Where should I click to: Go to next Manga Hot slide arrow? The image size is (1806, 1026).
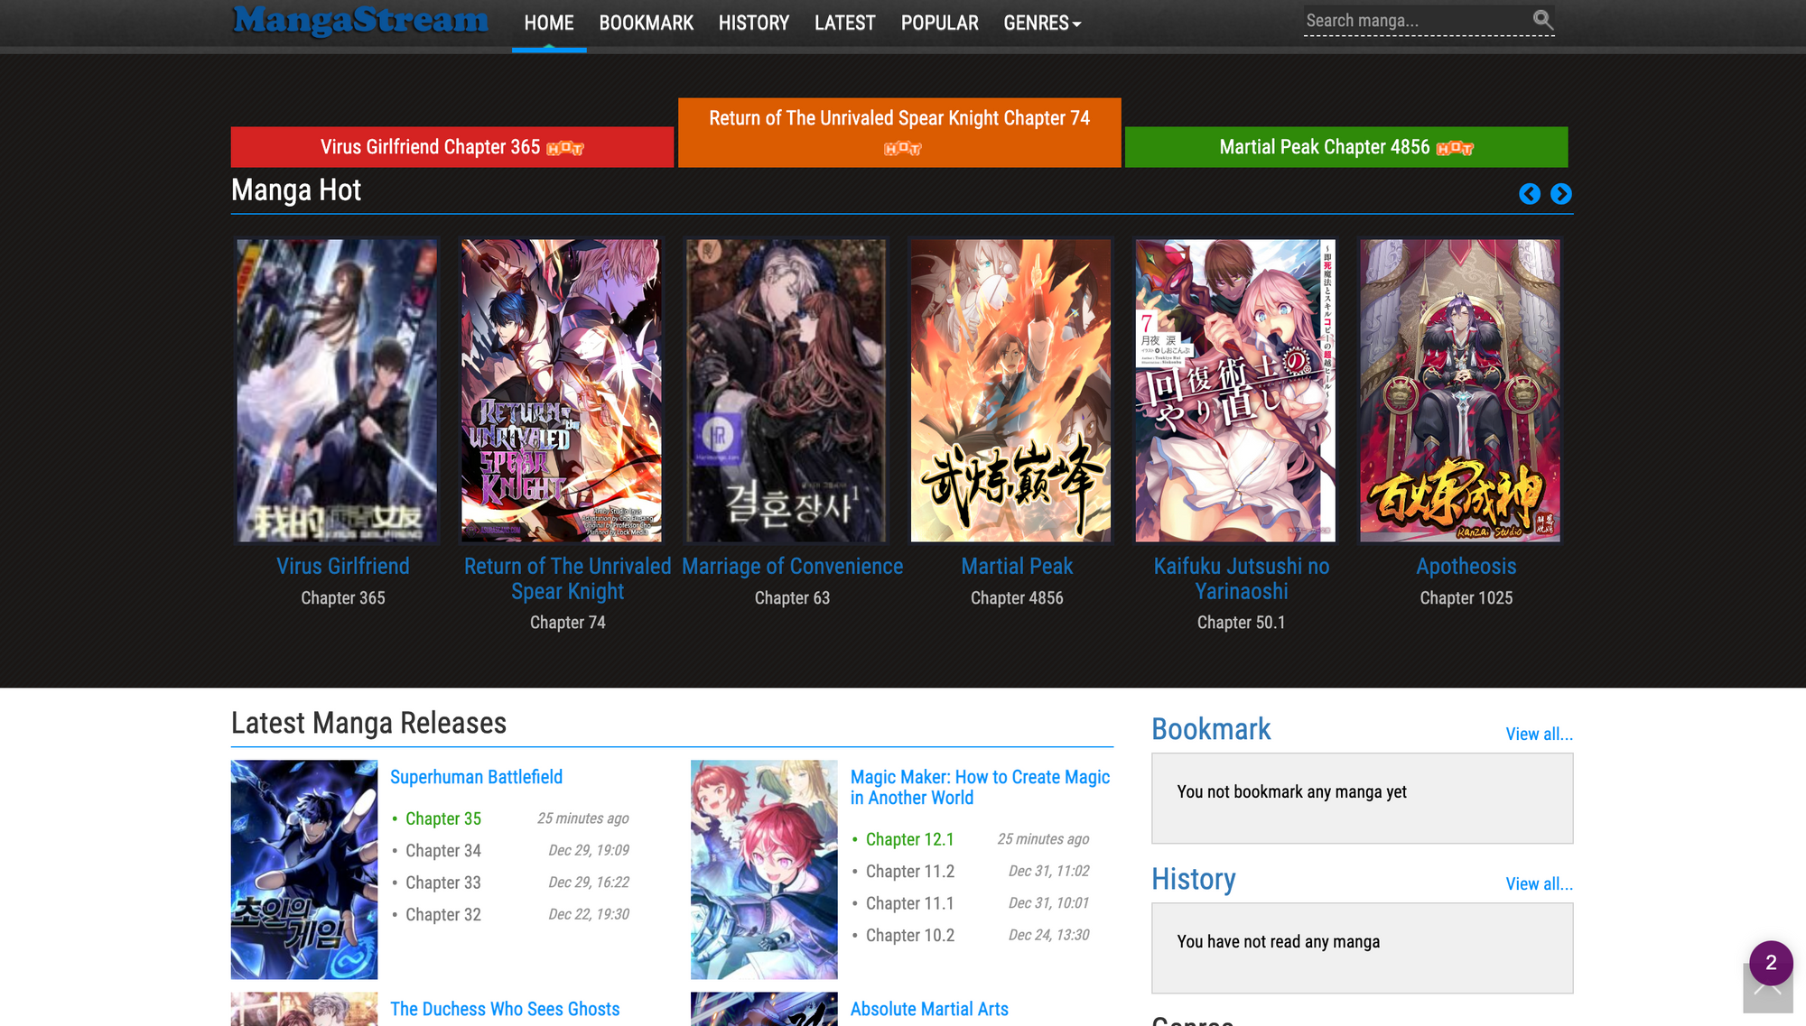1560,194
